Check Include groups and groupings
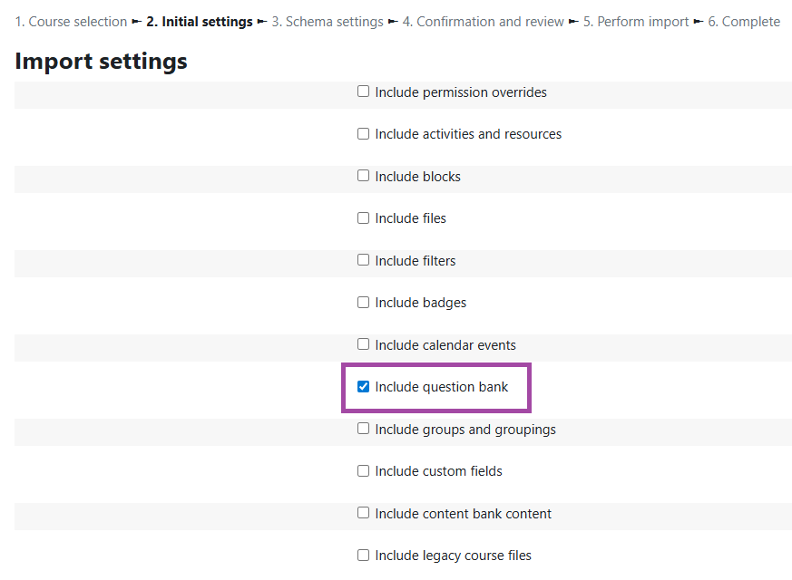The width and height of the screenshot is (792, 580). click(x=363, y=428)
